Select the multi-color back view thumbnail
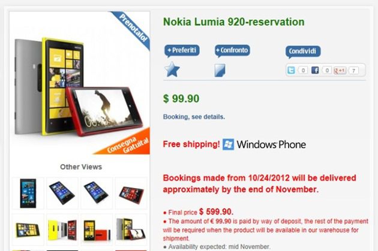This screenshot has height=251, width=378. point(62,229)
